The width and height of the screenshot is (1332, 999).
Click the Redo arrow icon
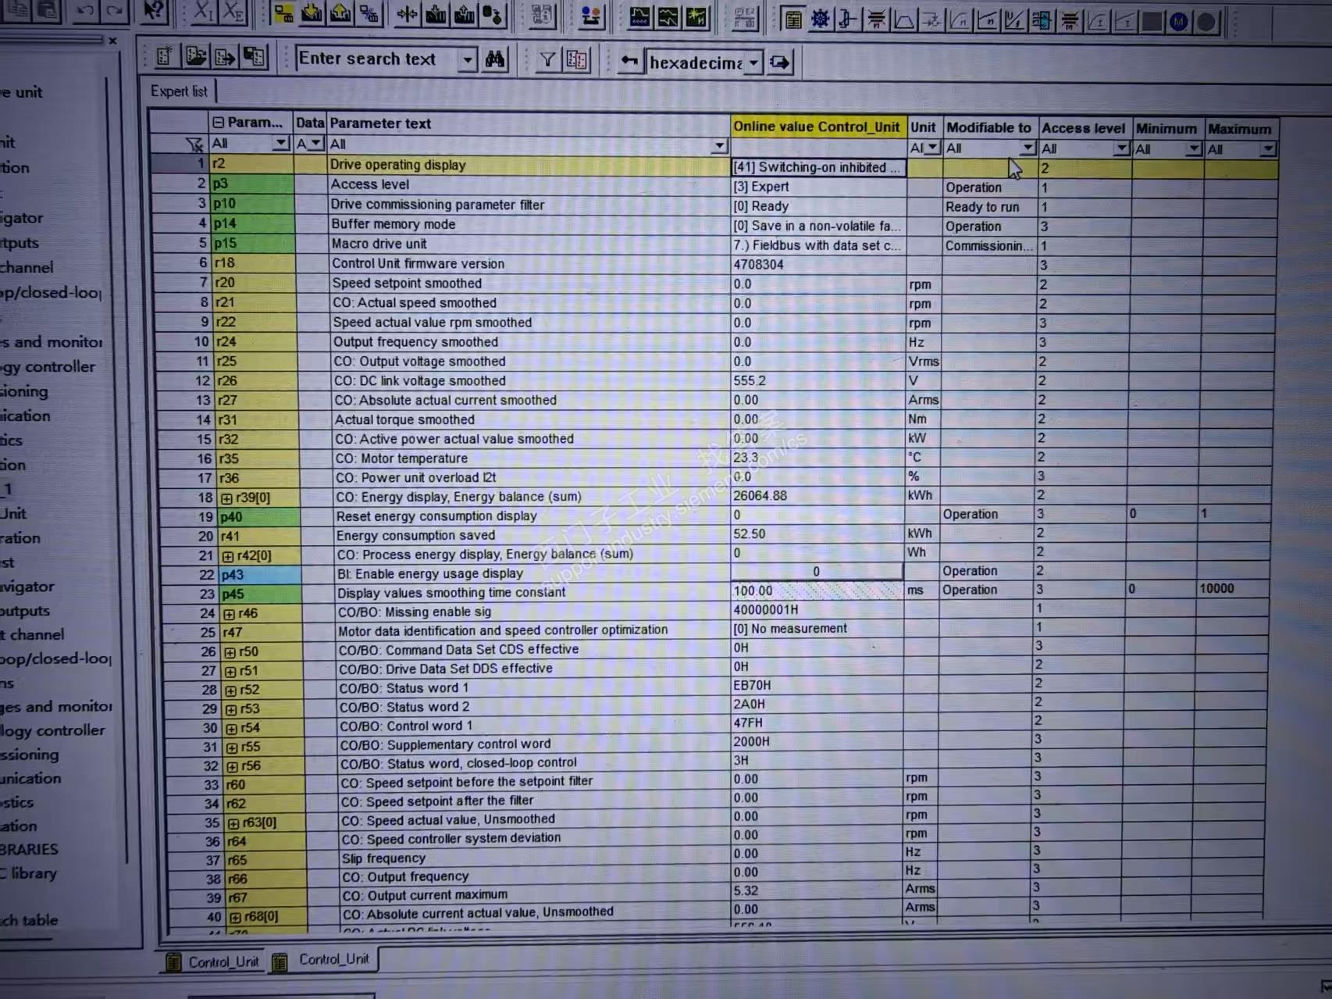[114, 10]
